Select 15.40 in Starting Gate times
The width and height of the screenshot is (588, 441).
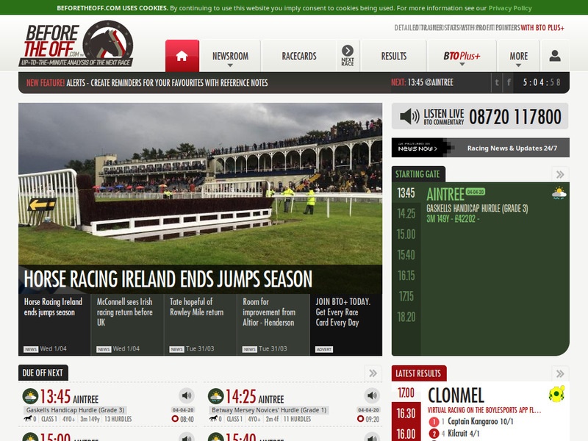pos(406,255)
